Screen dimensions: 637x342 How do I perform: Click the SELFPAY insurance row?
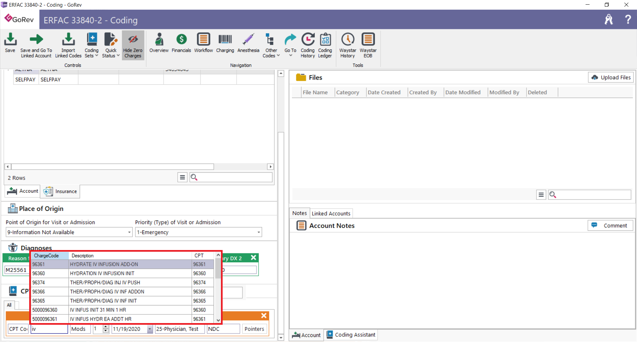143,79
